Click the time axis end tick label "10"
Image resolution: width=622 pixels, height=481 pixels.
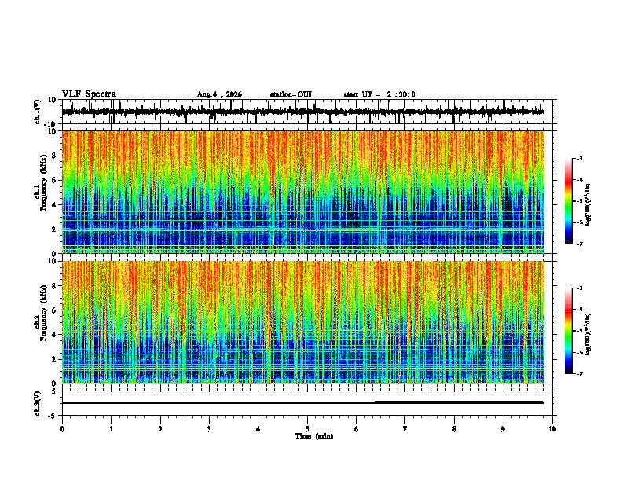[x=552, y=429]
